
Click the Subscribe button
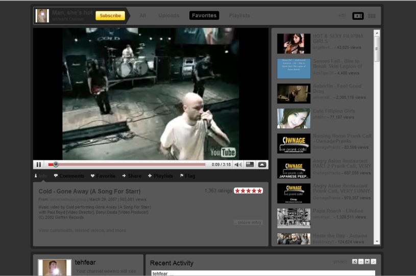pyautogui.click(x=110, y=16)
